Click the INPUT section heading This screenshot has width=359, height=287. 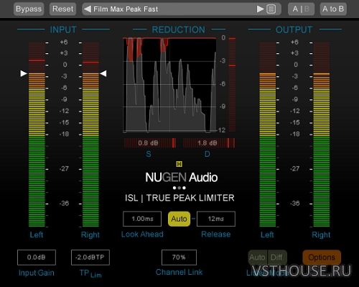point(63,29)
